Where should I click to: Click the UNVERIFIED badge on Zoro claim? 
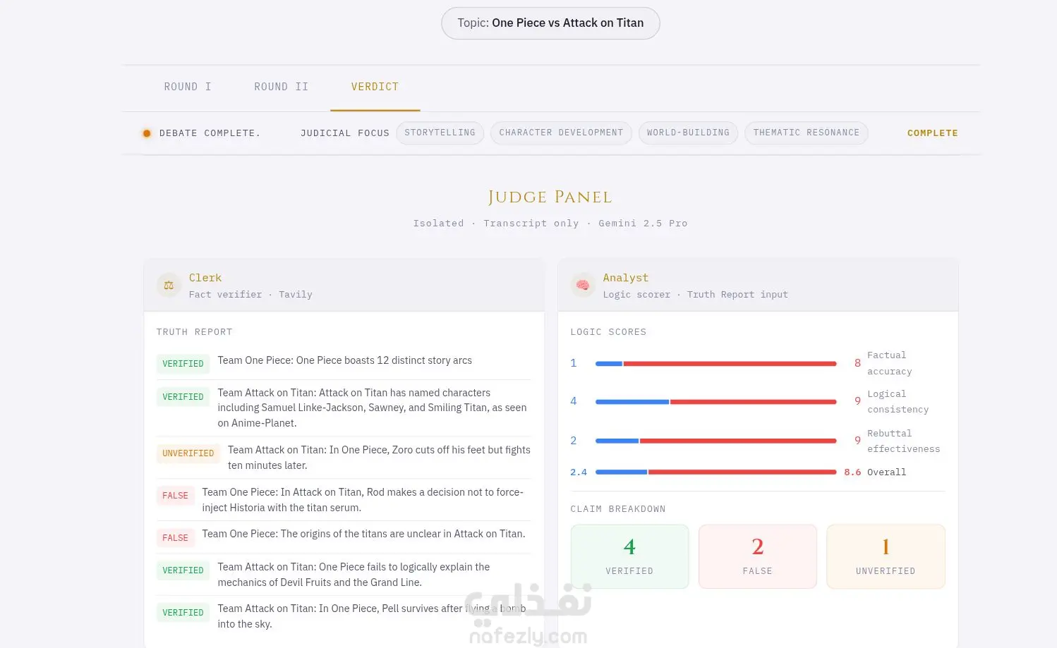point(188,453)
